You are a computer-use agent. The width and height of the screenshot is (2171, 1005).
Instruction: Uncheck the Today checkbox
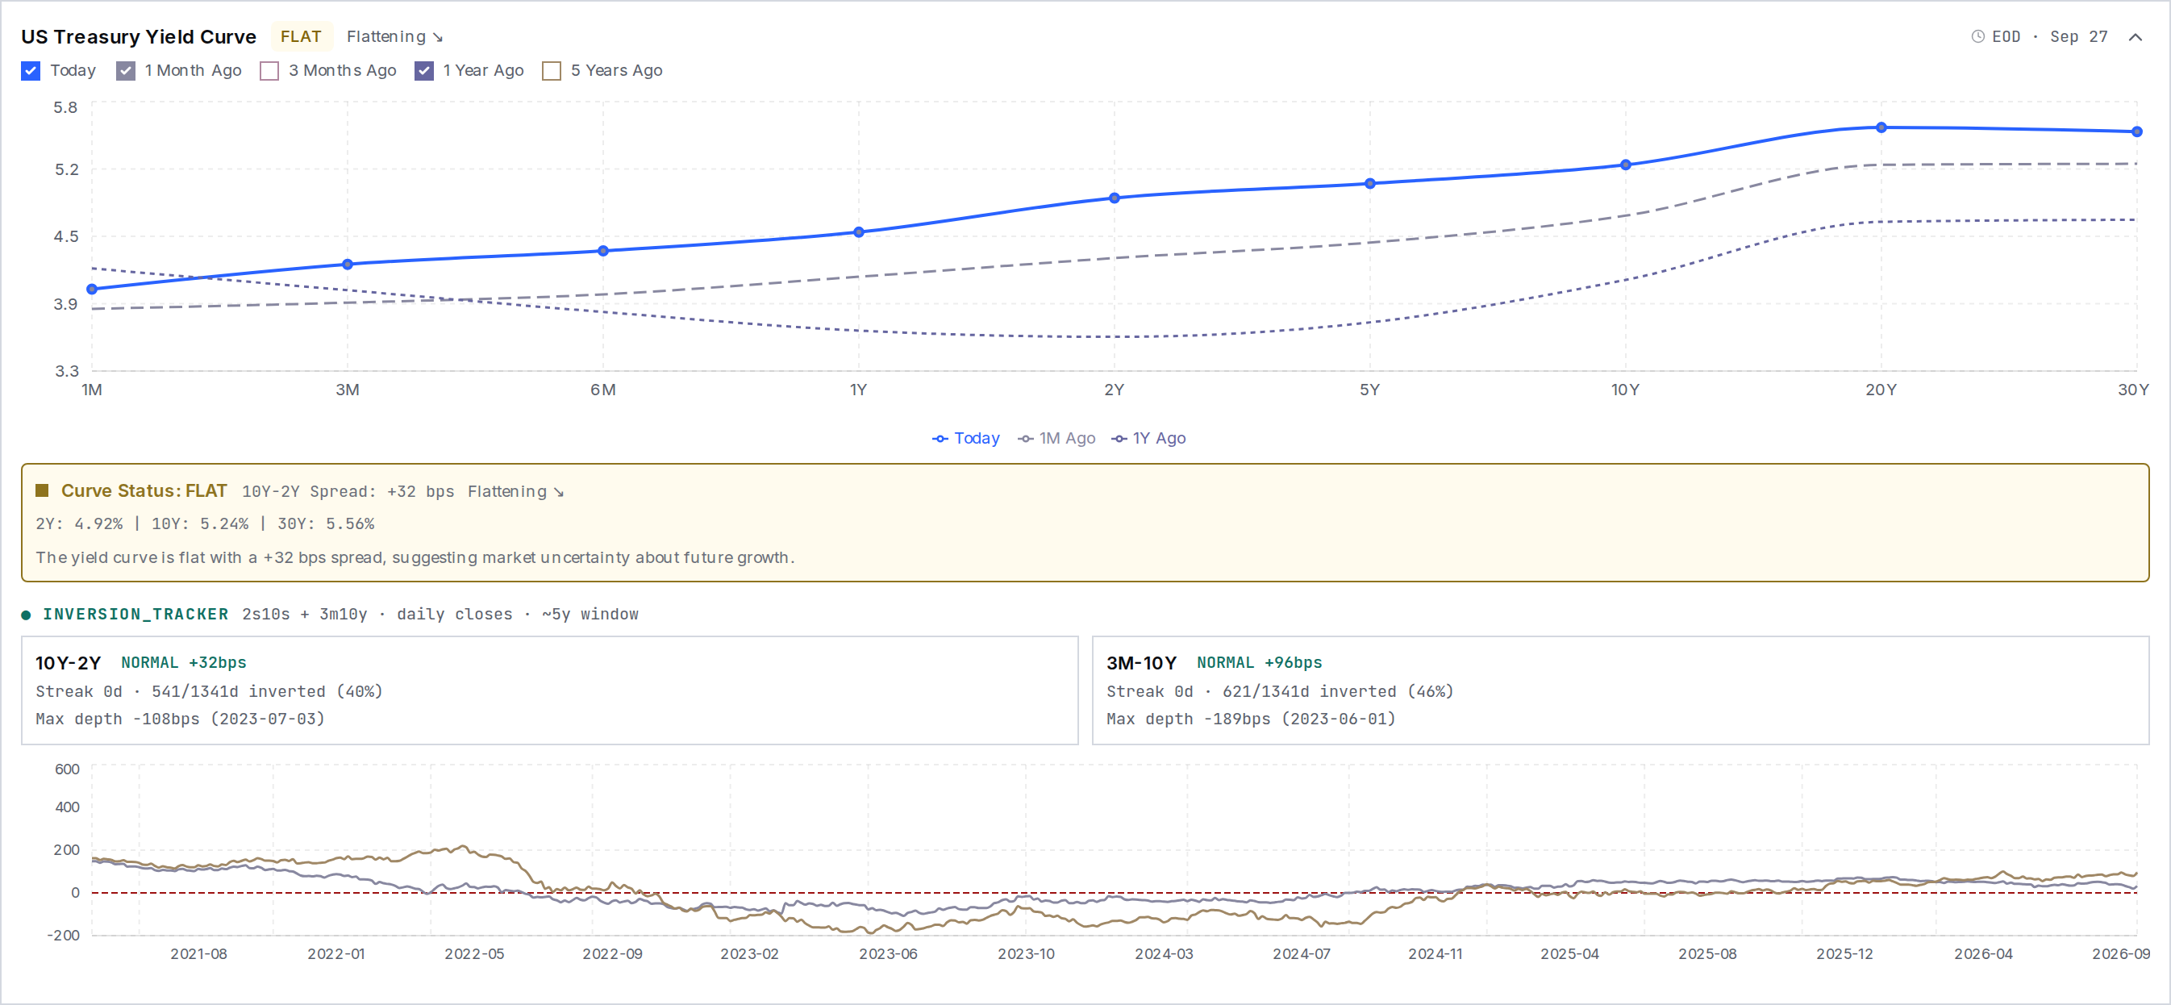point(31,71)
